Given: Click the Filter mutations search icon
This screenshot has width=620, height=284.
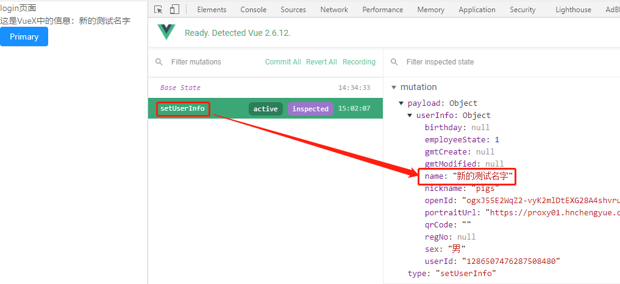Looking at the screenshot, I should pos(159,62).
